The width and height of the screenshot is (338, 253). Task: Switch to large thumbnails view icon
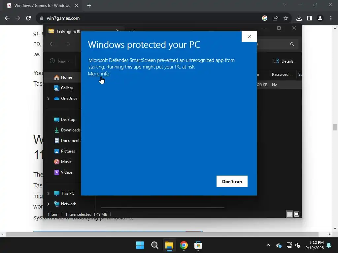297,214
